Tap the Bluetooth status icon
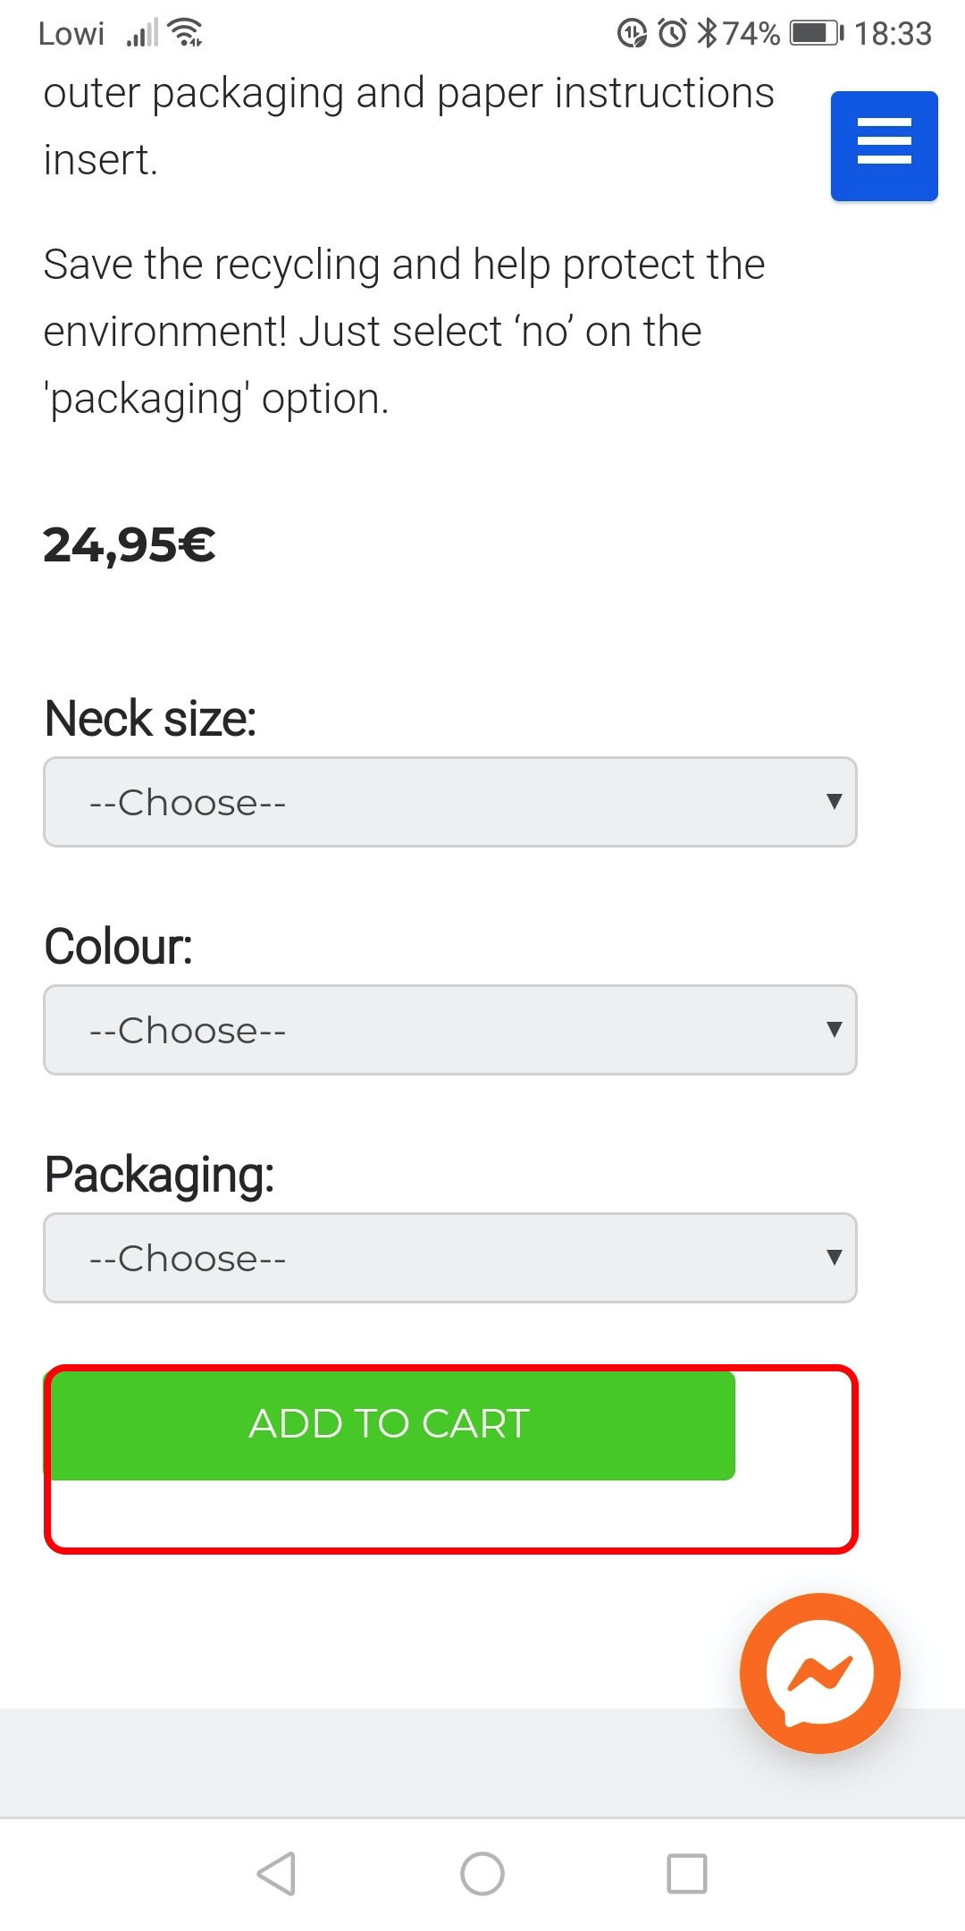This screenshot has height=1931, width=965. 707,33
